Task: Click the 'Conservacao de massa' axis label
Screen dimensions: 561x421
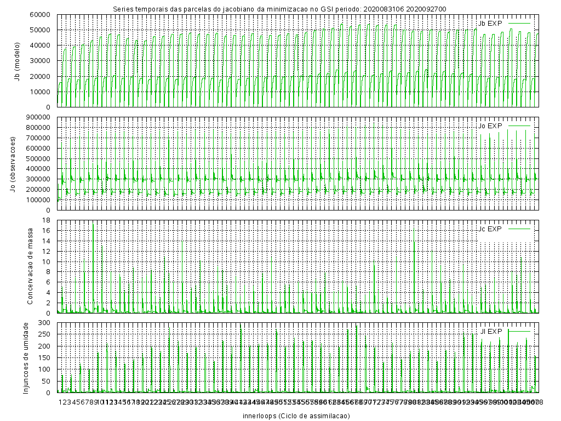Action: (x=31, y=266)
